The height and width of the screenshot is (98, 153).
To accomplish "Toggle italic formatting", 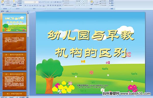I will [x=28, y=6].
